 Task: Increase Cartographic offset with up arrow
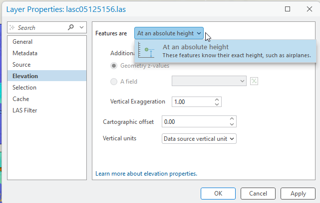232,119
